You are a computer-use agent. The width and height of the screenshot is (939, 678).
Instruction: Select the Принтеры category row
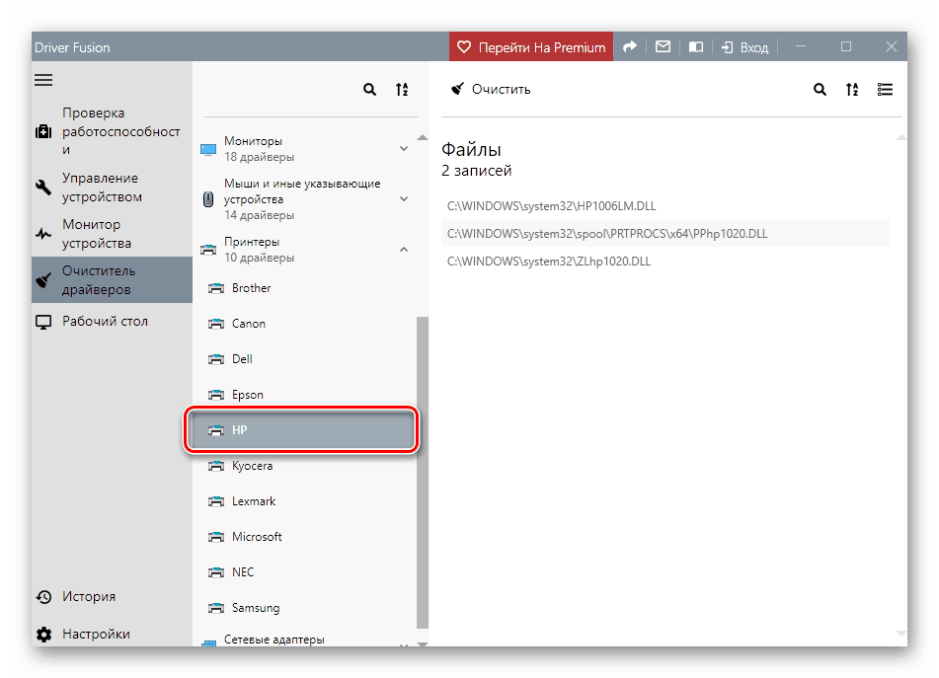tap(305, 250)
